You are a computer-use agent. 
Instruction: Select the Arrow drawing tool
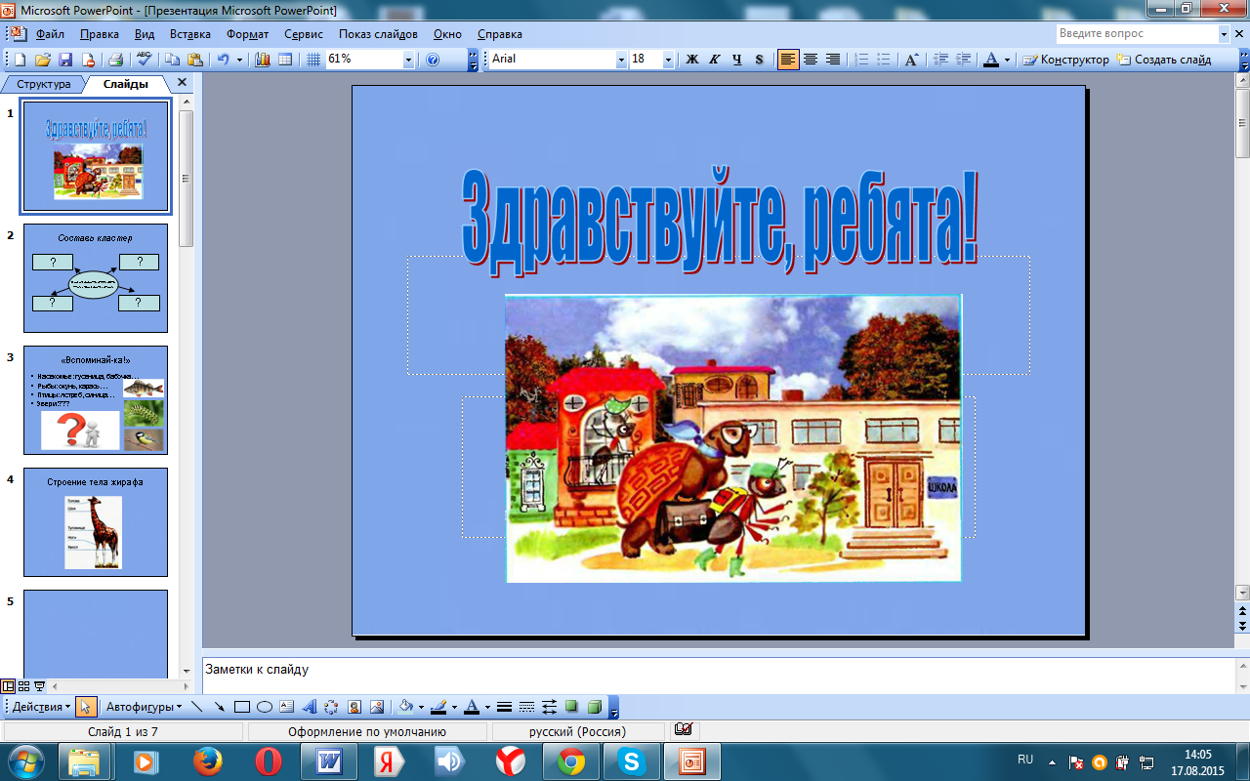coord(219,707)
